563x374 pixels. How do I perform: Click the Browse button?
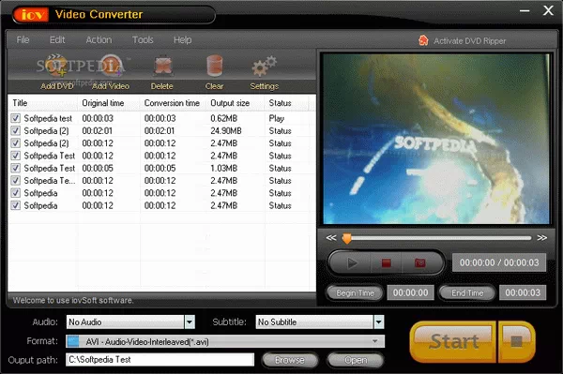(x=290, y=360)
